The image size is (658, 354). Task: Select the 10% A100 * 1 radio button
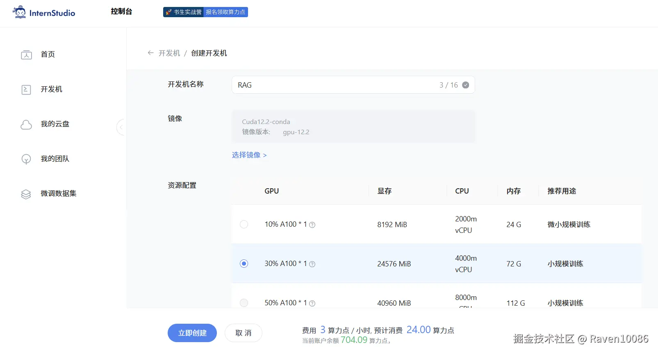tap(244, 224)
